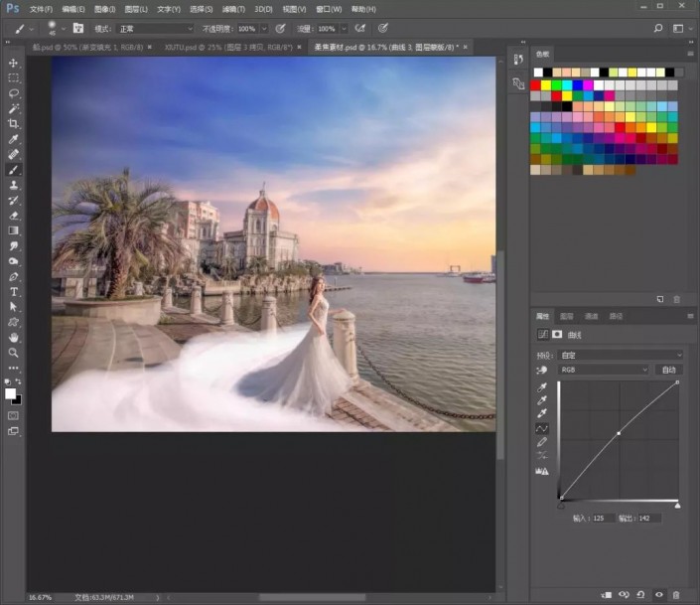Viewport: 700px width, 605px height.
Task: Open the Properties panel menu
Action: 690,316
